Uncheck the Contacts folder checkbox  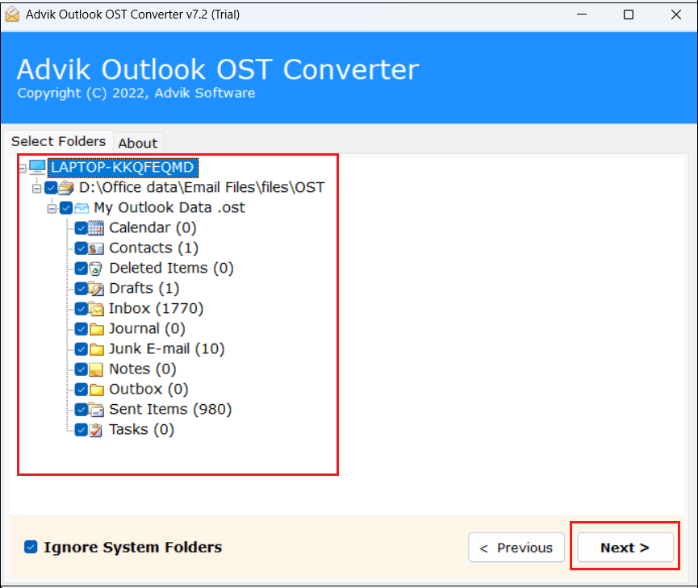tap(81, 248)
